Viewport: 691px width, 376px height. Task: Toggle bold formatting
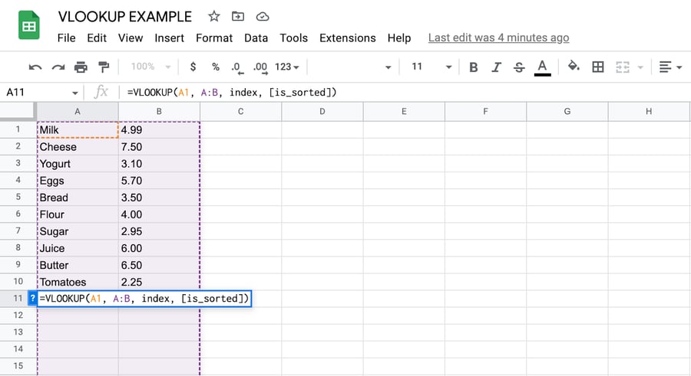[x=474, y=67]
